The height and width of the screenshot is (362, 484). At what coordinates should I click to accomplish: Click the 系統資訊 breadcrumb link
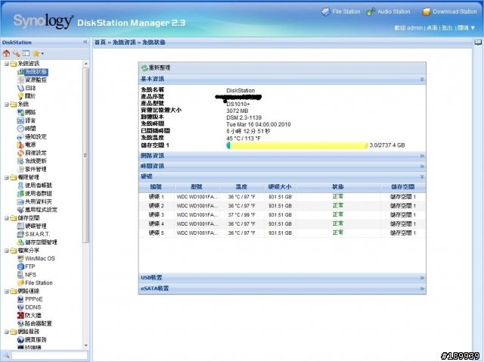124,42
